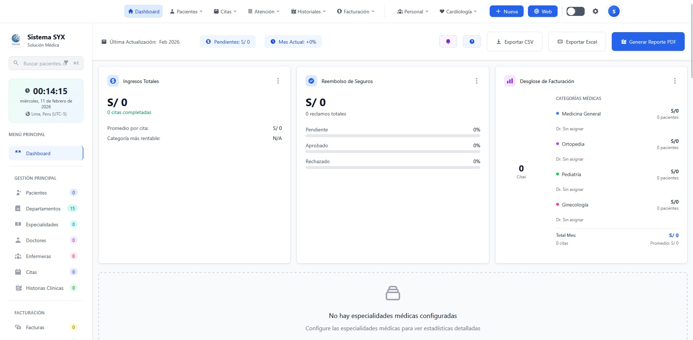Image resolution: width=693 pixels, height=340 pixels.
Task: Open Reembolso de Seguros three-dot menu
Action: pos(476,81)
